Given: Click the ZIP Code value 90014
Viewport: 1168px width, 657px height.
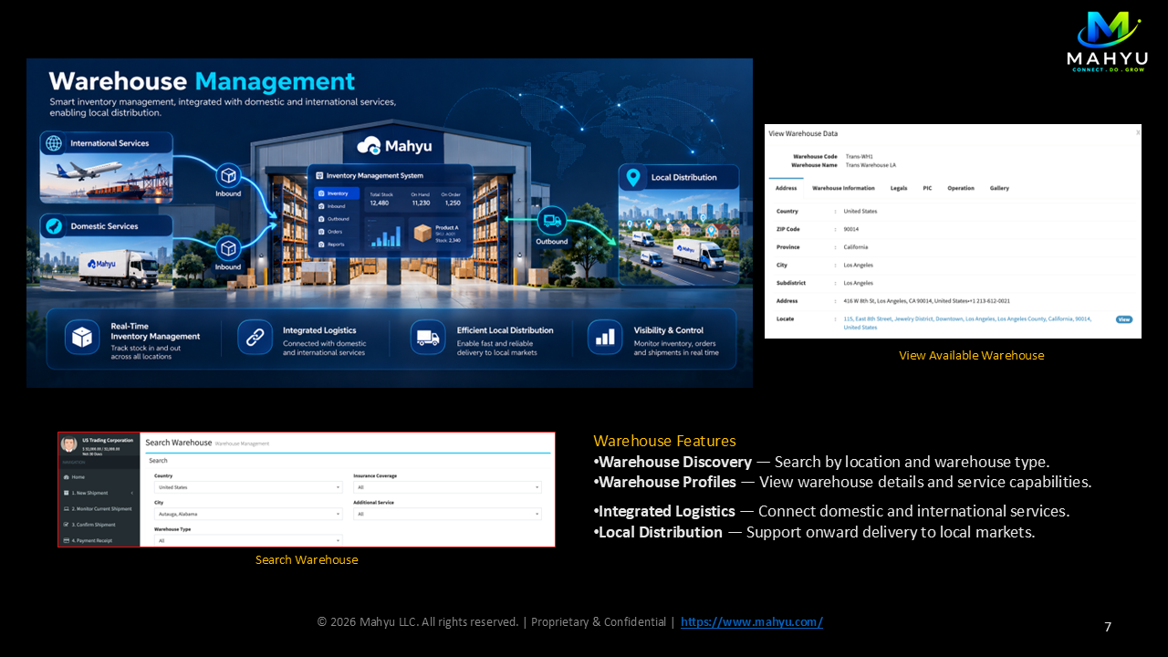Looking at the screenshot, I should click(x=851, y=229).
